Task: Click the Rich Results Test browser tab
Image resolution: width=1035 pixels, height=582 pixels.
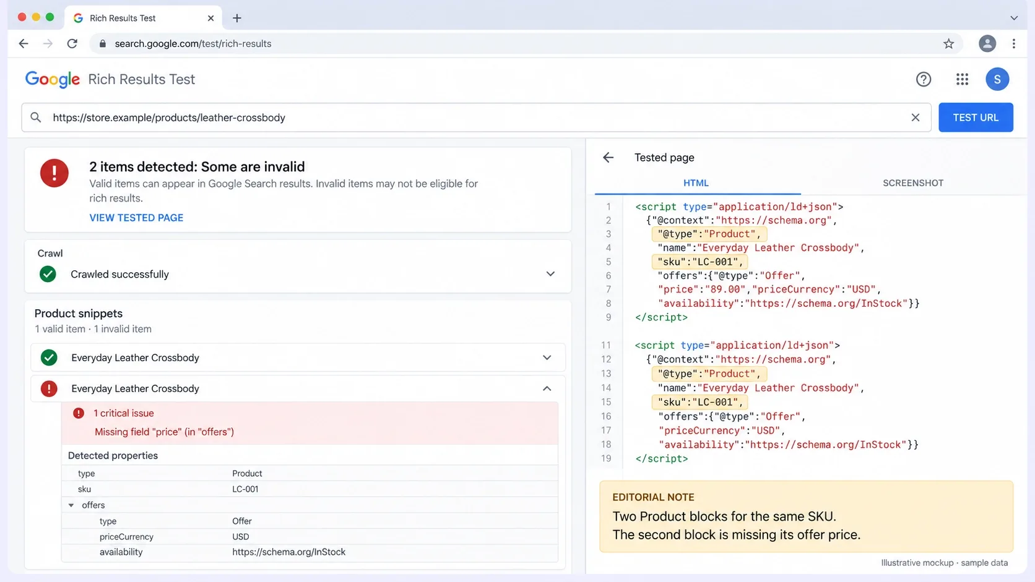Action: 144,18
